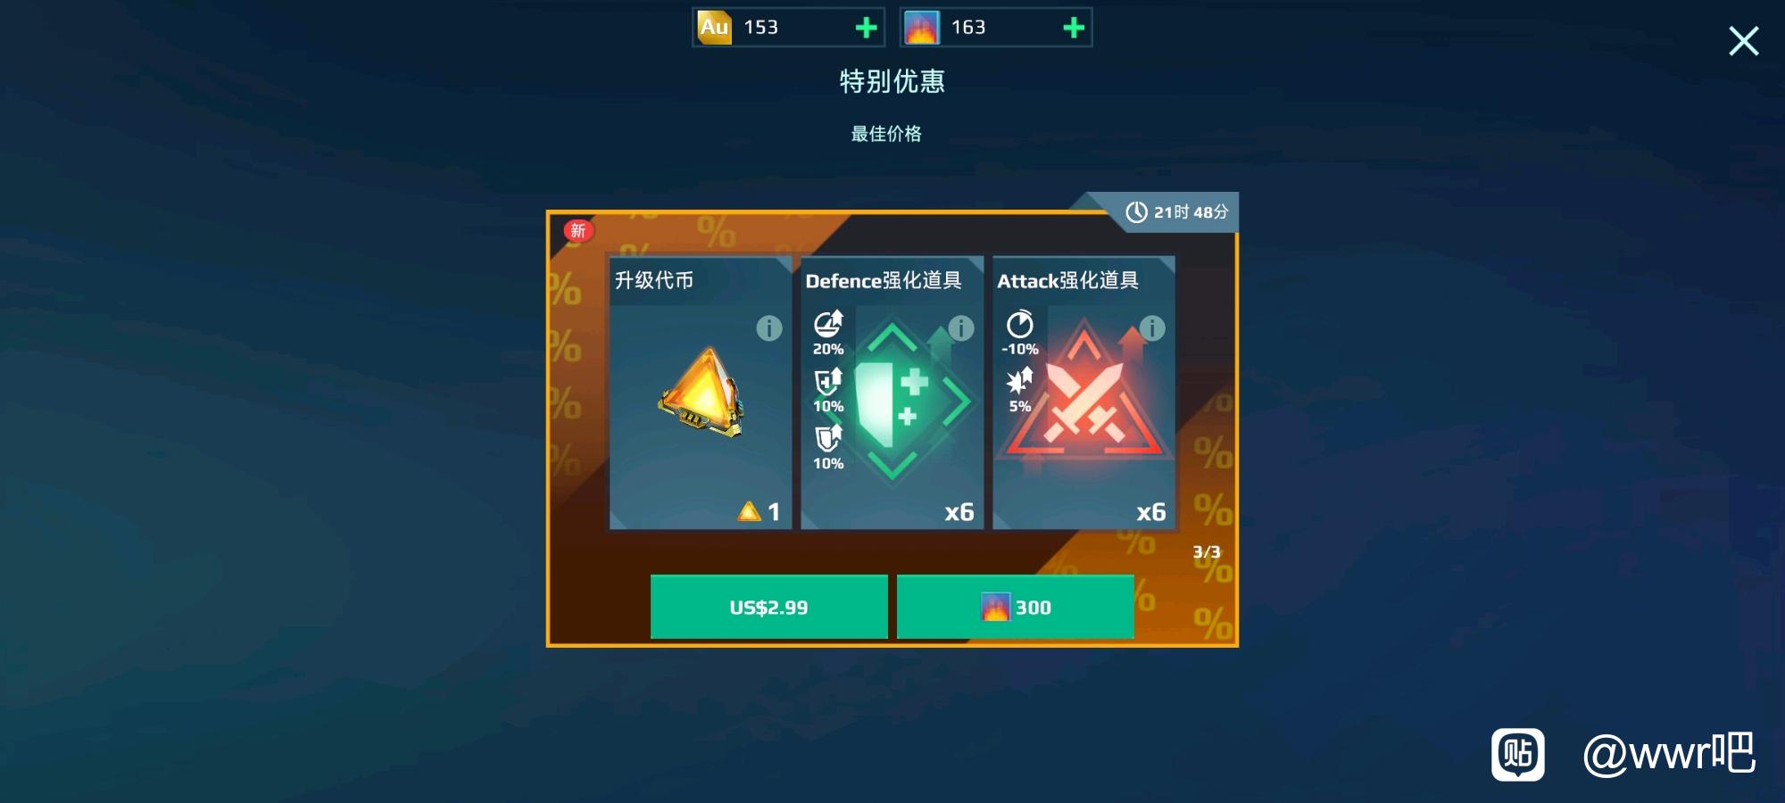Screen dimensions: 1785x803
Task: Tap the red 新 badge
Action: click(578, 230)
